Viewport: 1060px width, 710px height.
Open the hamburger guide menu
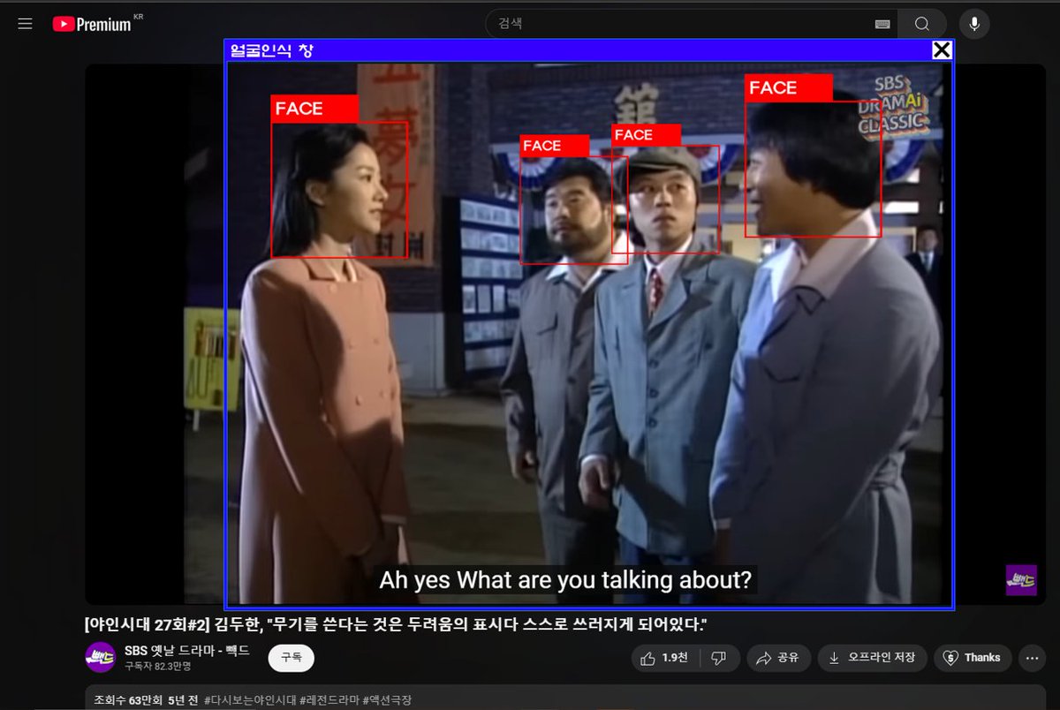tap(25, 24)
